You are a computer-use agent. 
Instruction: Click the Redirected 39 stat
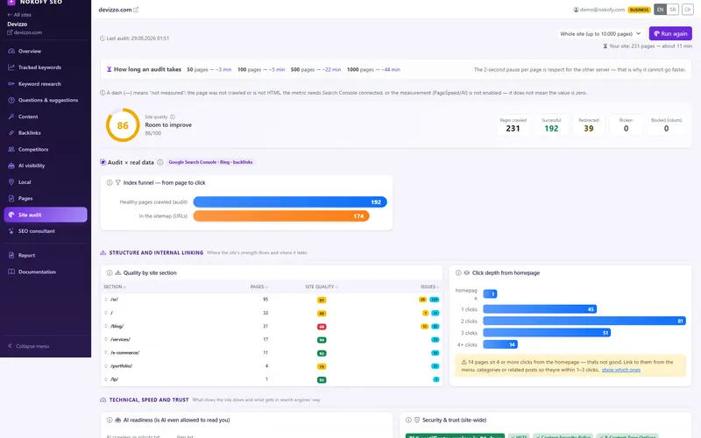coord(588,125)
